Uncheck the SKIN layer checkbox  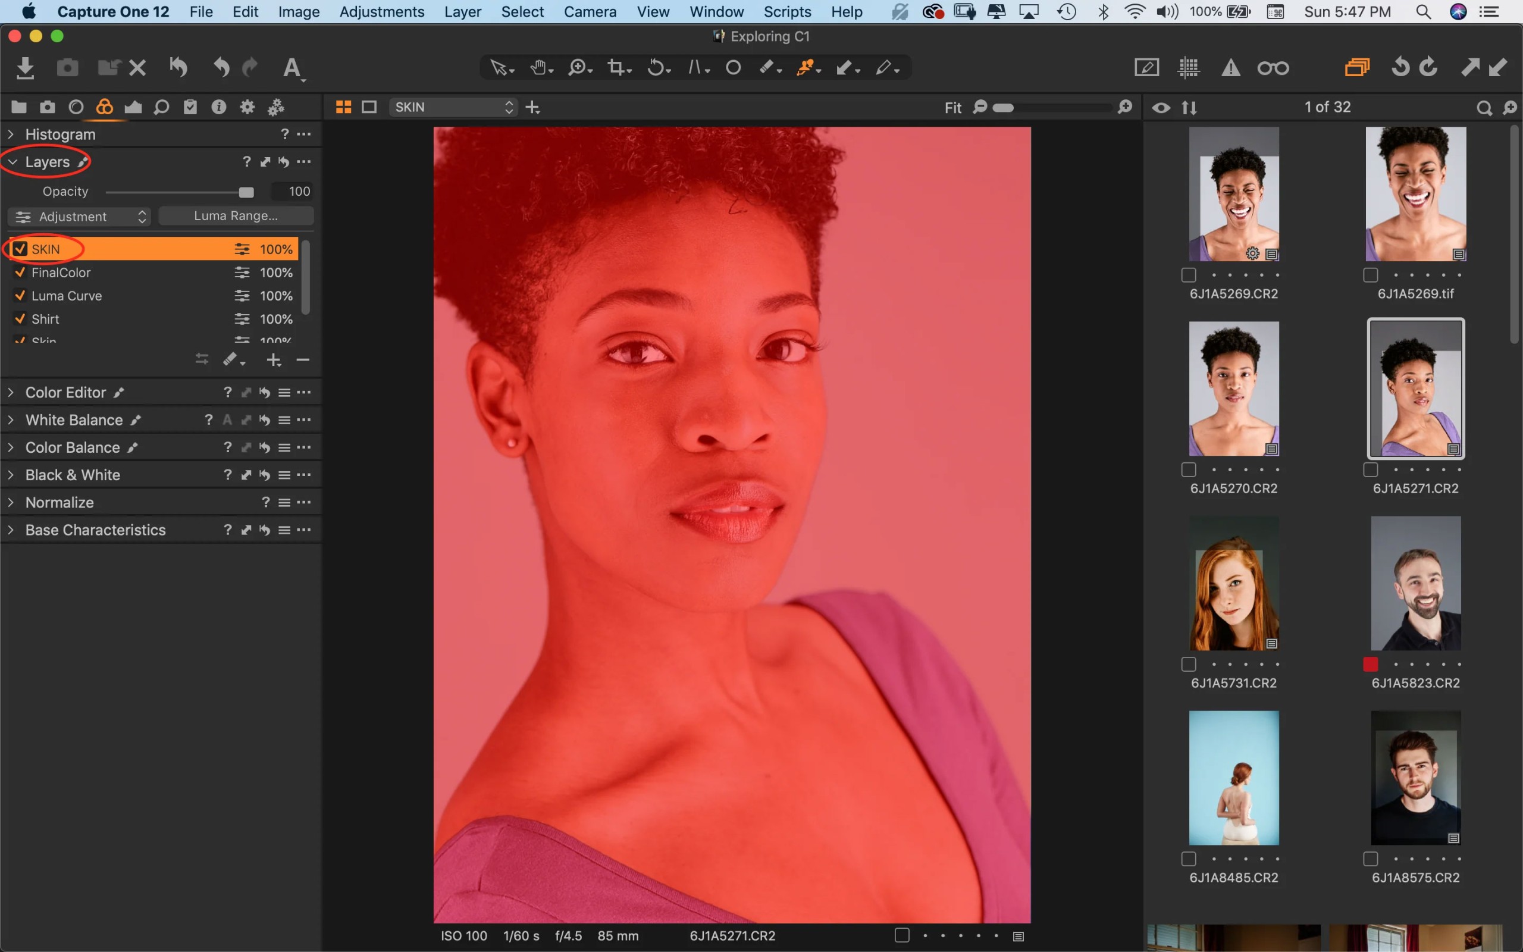20,249
